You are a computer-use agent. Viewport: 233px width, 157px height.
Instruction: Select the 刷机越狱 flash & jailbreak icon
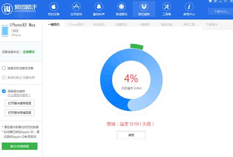pyautogui.click(x=144, y=7)
